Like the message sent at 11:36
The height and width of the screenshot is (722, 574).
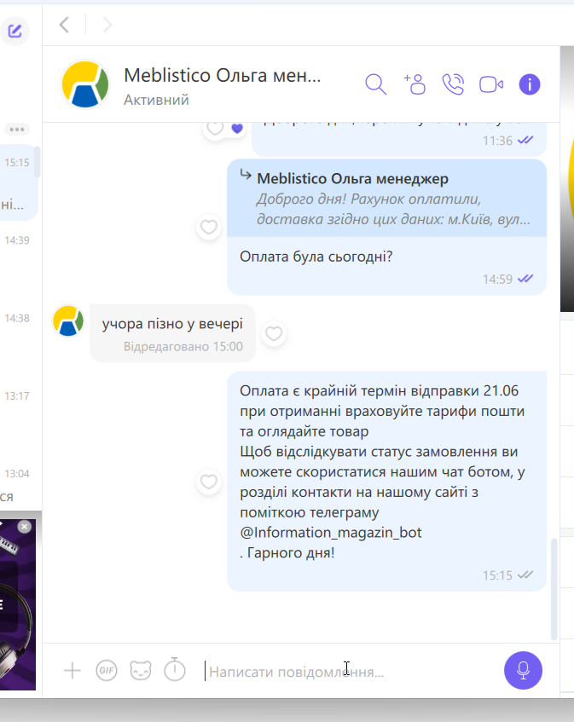(215, 128)
